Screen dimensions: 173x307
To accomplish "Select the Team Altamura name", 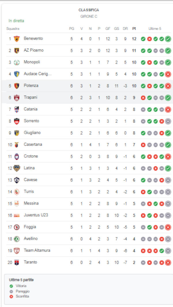I will pos(37,250).
